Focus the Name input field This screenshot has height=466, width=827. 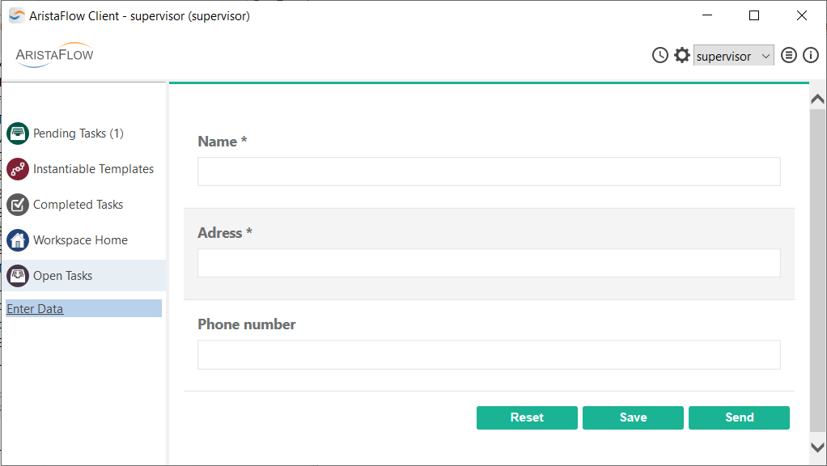point(489,172)
